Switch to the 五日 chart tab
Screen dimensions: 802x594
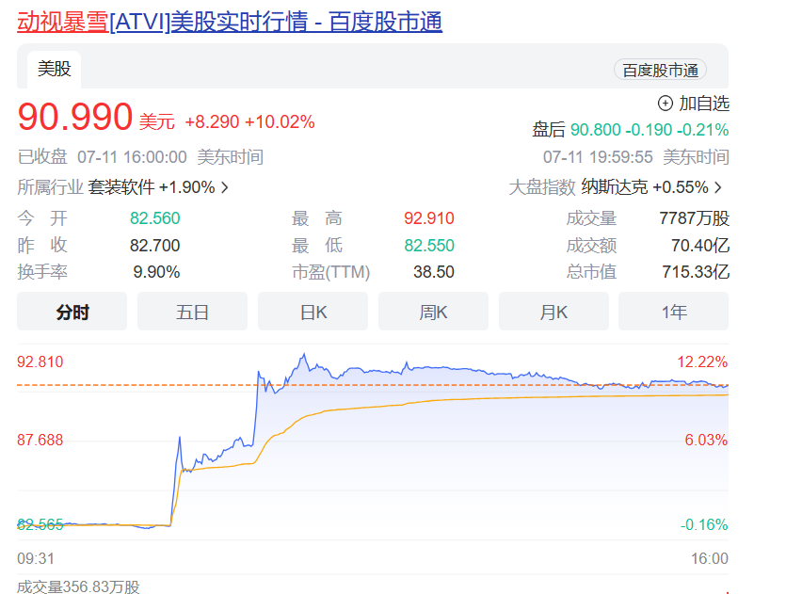pyautogui.click(x=192, y=312)
